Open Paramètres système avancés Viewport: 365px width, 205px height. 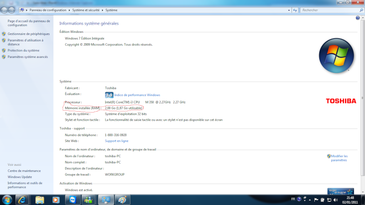pos(27,57)
